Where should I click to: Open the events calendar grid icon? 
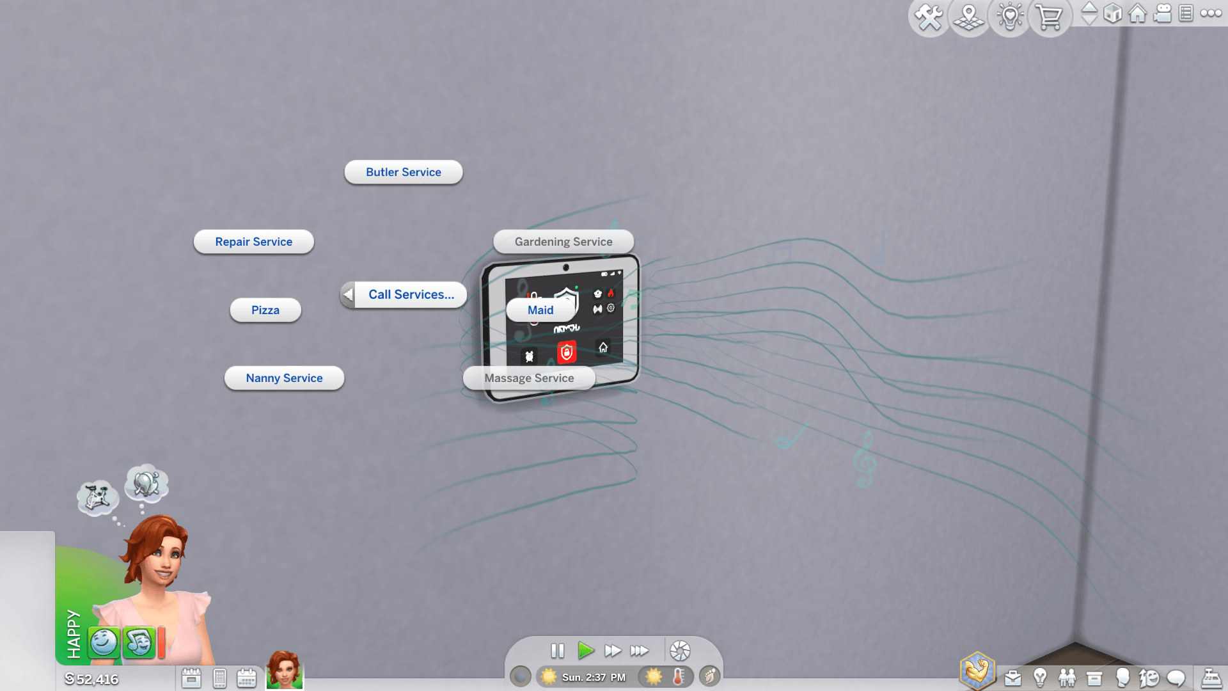[246, 678]
